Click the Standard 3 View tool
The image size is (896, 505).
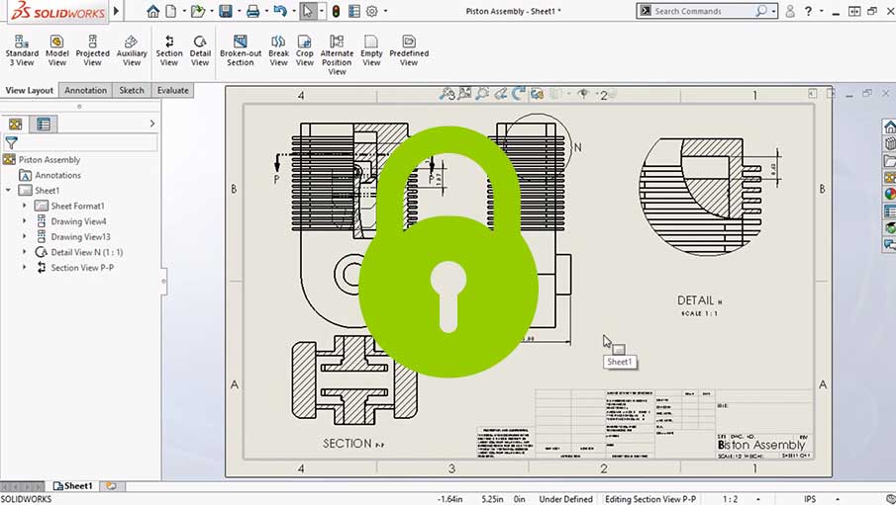pyautogui.click(x=22, y=50)
